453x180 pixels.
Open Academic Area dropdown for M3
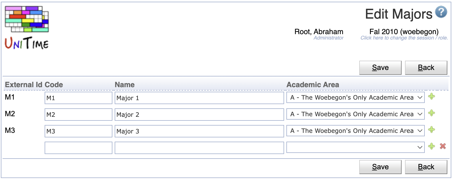[x=355, y=131]
